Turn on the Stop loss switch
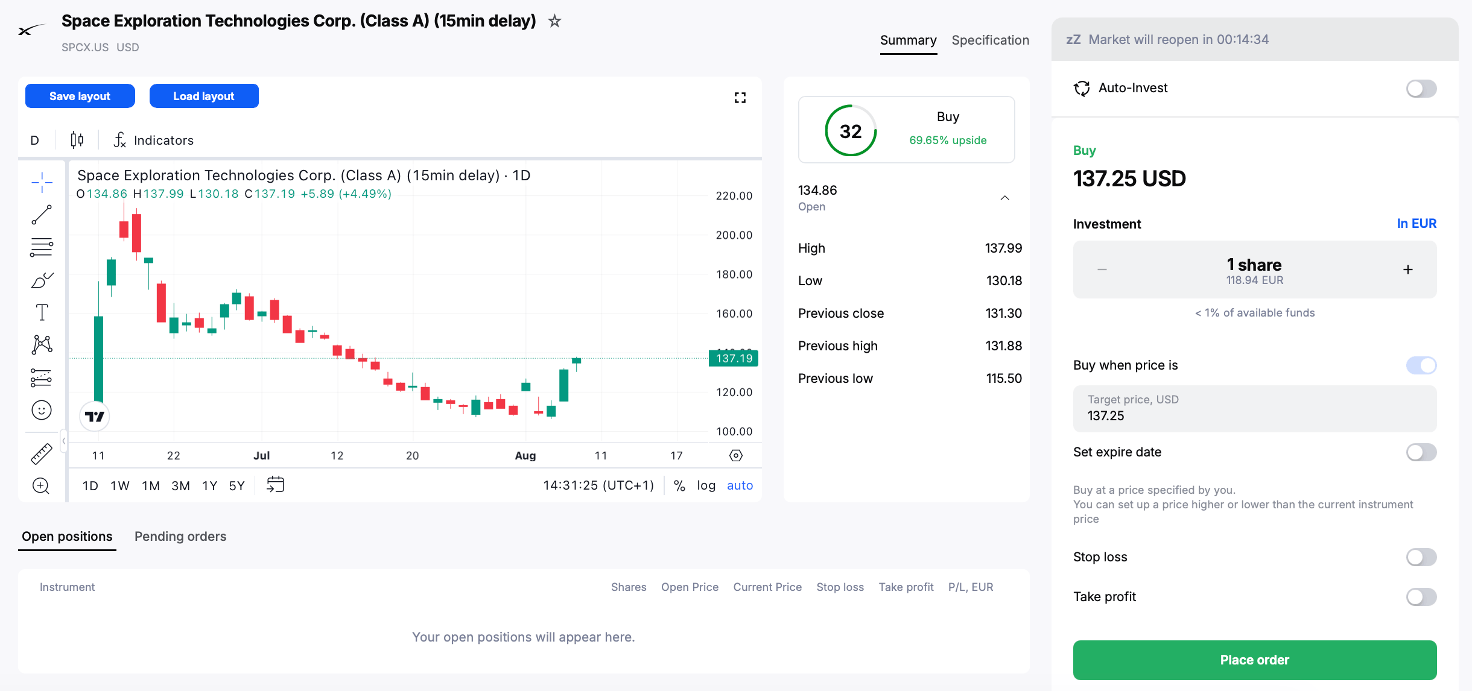The height and width of the screenshot is (691, 1472). [x=1421, y=557]
